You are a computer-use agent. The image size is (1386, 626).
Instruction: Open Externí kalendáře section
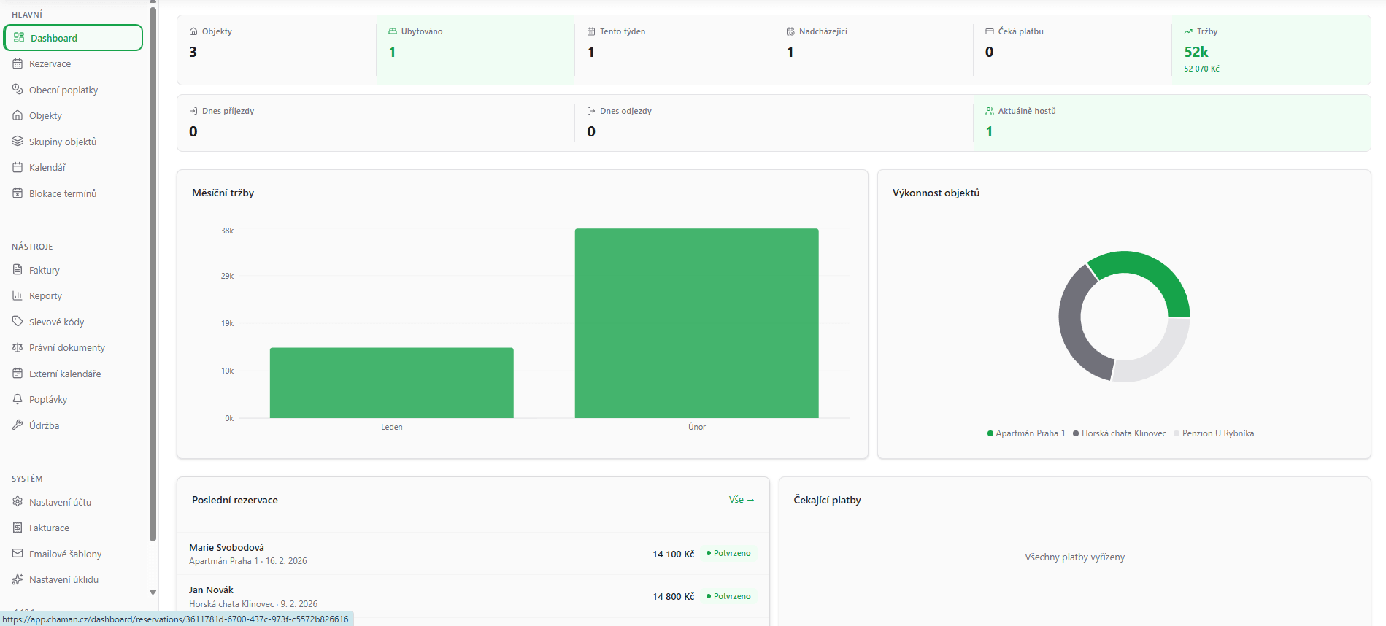point(65,374)
